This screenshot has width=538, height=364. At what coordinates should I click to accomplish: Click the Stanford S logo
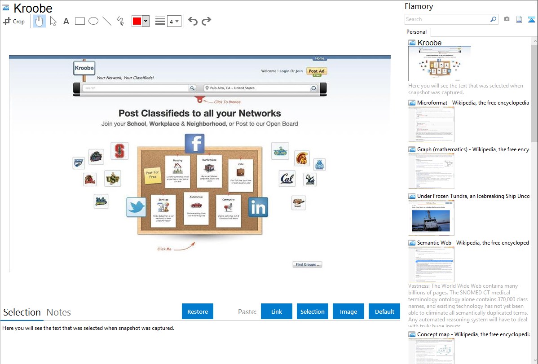point(119,151)
